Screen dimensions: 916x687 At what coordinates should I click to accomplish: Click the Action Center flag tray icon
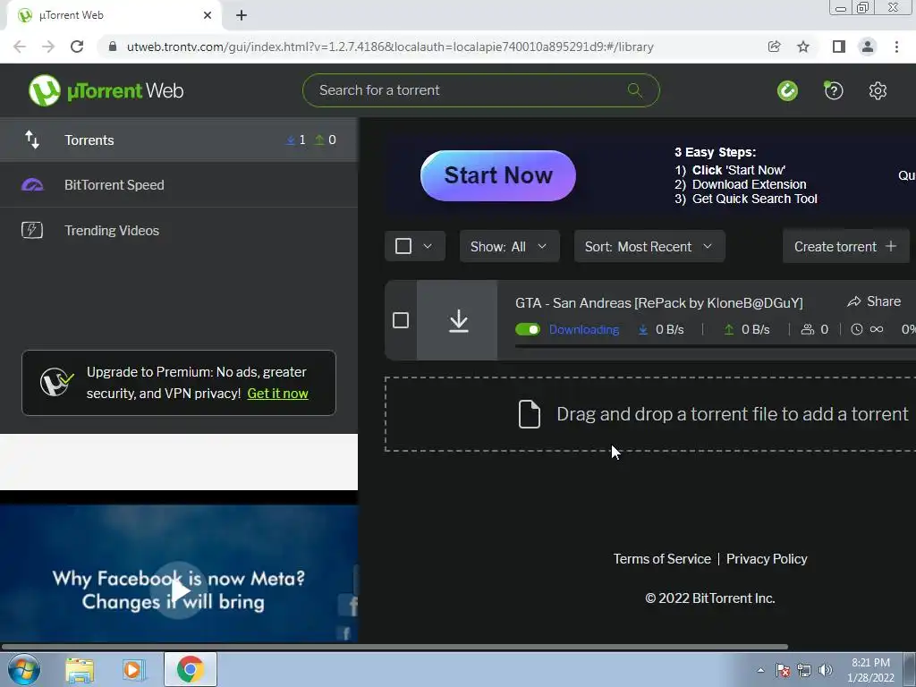(783, 670)
